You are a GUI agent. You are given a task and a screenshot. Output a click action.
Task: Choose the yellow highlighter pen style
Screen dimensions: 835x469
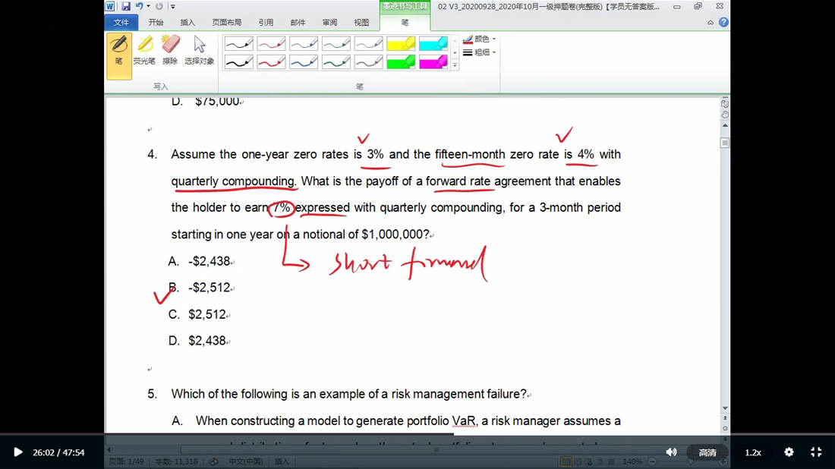point(401,44)
